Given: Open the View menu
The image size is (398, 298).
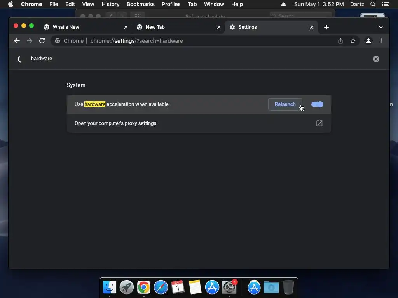Looking at the screenshot, I should coord(88,4).
